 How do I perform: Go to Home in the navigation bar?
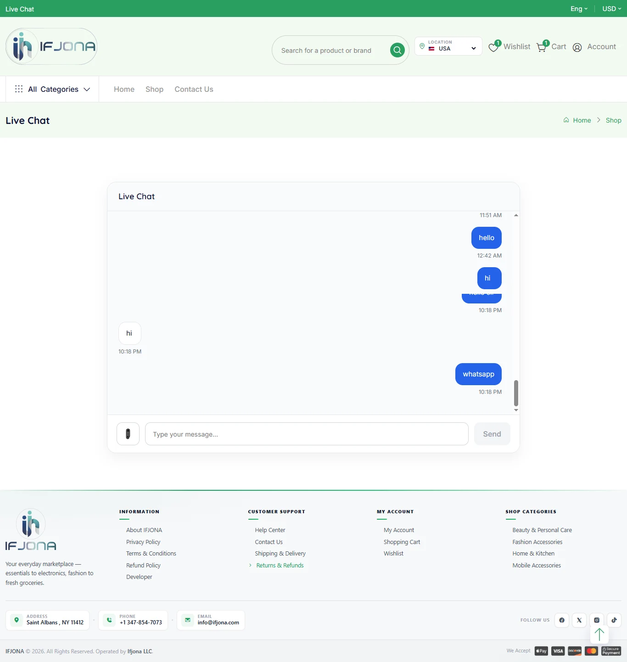pos(124,89)
